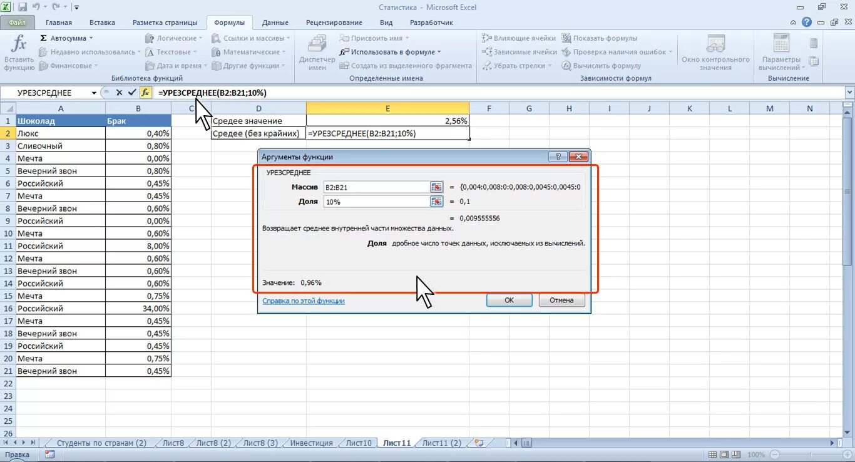Viewport: 855px width, 462px height.
Task: Expand Финансовые functions dropdown
Action: tap(68, 66)
